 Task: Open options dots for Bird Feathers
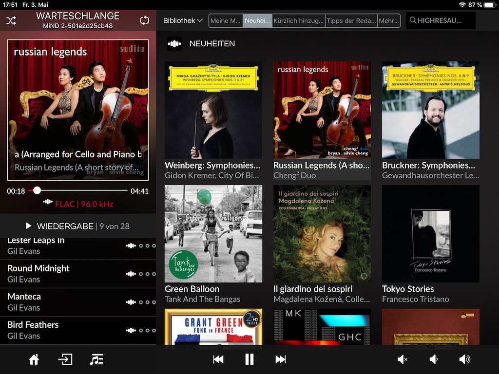[147, 331]
